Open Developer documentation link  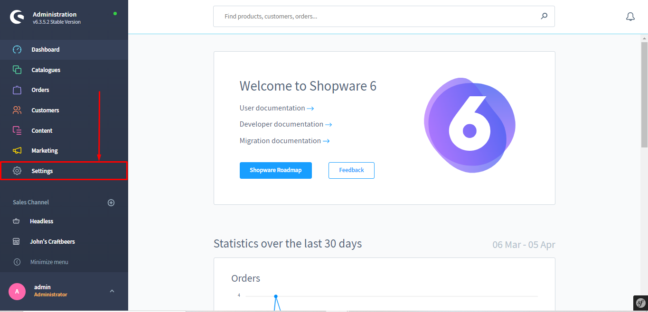[286, 124]
